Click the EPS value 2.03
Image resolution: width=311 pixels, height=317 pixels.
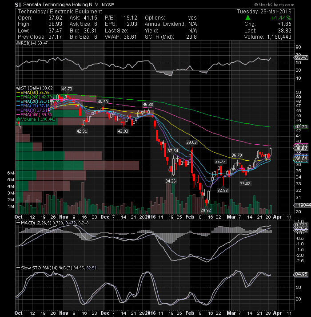tap(132, 24)
